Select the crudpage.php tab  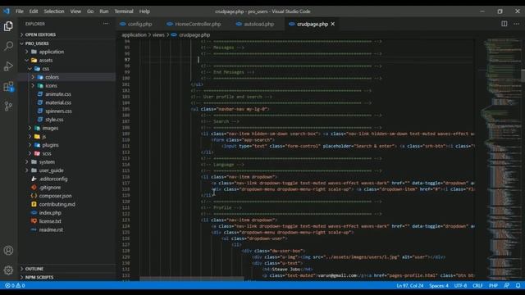click(312, 24)
